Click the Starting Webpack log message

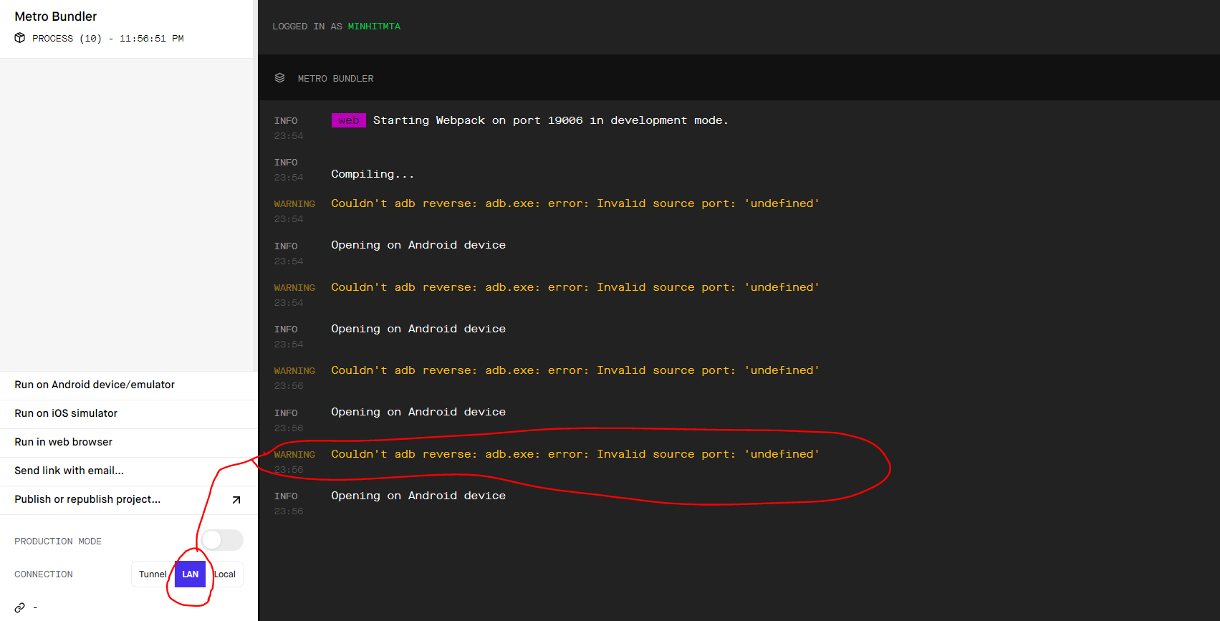[550, 120]
